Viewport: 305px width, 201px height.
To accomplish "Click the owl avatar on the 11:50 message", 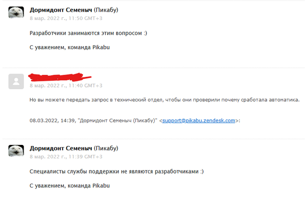I will (16, 13).
